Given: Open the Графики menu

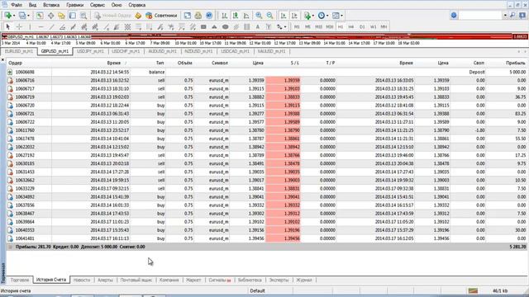Looking at the screenshot, I should [x=75, y=5].
